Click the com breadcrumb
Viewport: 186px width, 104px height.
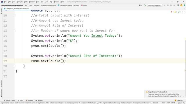30,5
